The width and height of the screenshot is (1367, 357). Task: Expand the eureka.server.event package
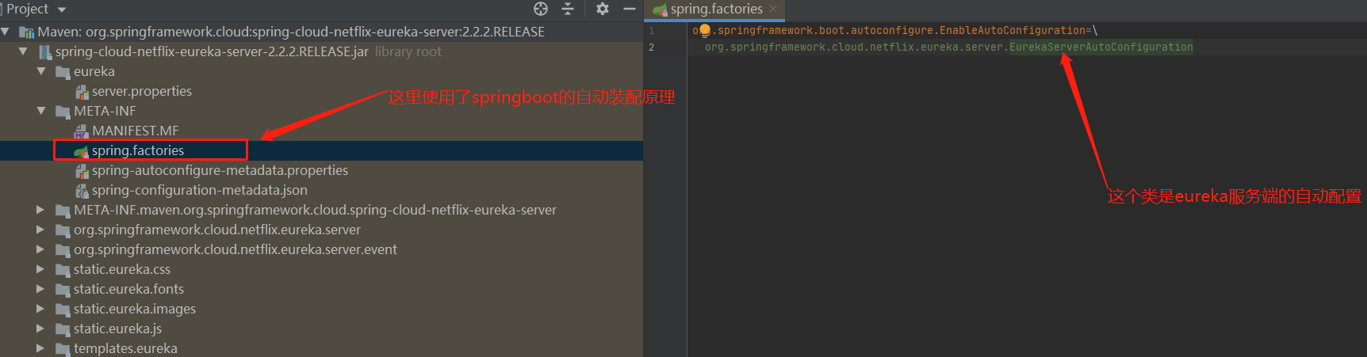(40, 249)
